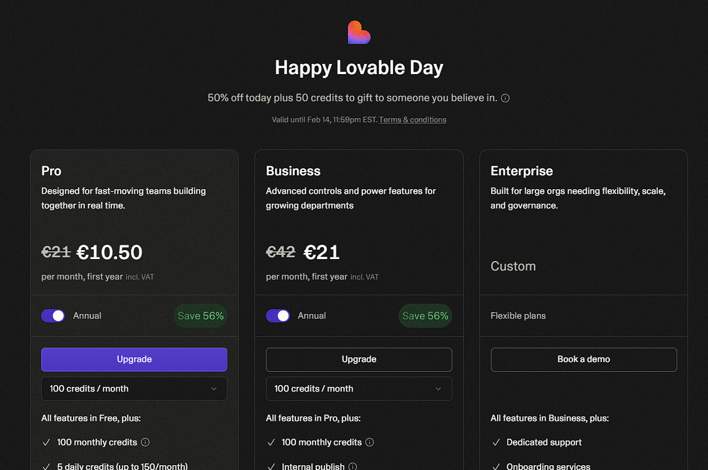This screenshot has width=708, height=470.
Task: Open Pro plan credits per month dropdown
Action: [x=134, y=389]
